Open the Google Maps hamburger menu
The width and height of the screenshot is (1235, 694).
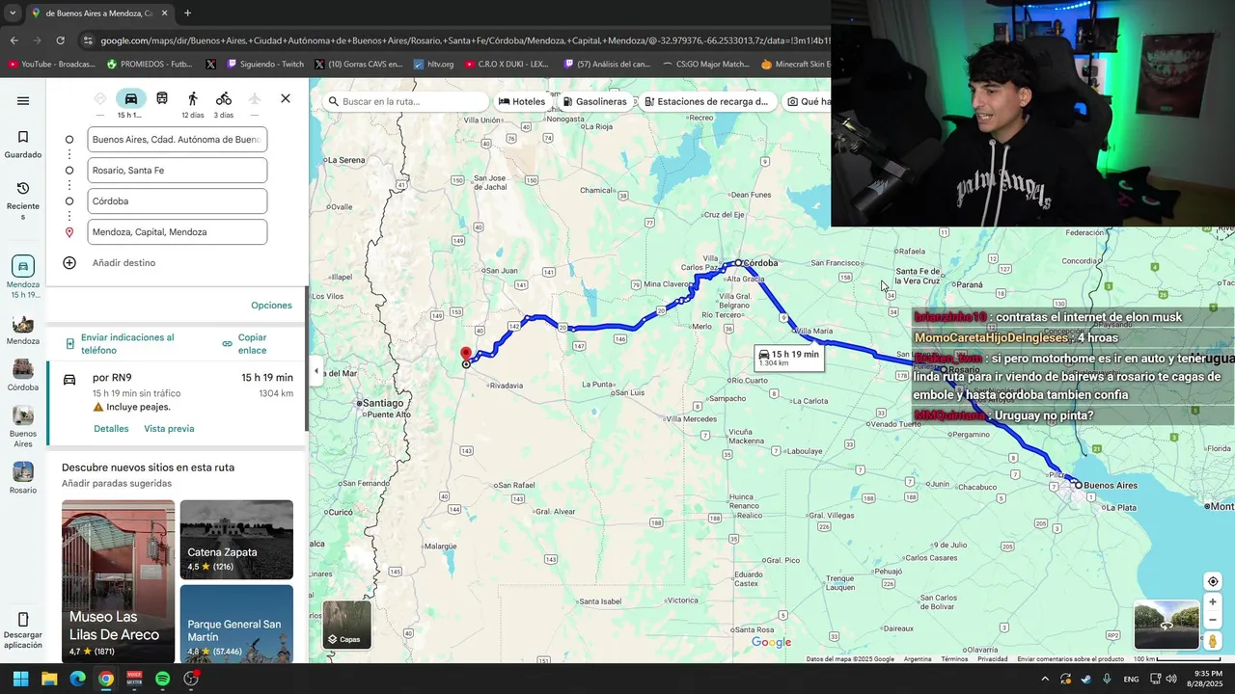click(x=23, y=101)
